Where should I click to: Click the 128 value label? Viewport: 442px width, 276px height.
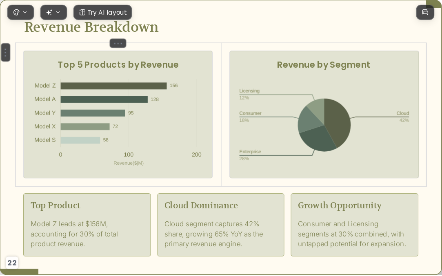click(x=154, y=99)
